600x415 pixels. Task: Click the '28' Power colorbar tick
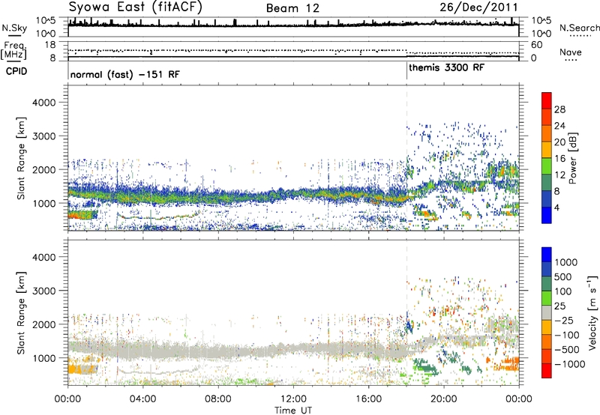click(x=559, y=109)
